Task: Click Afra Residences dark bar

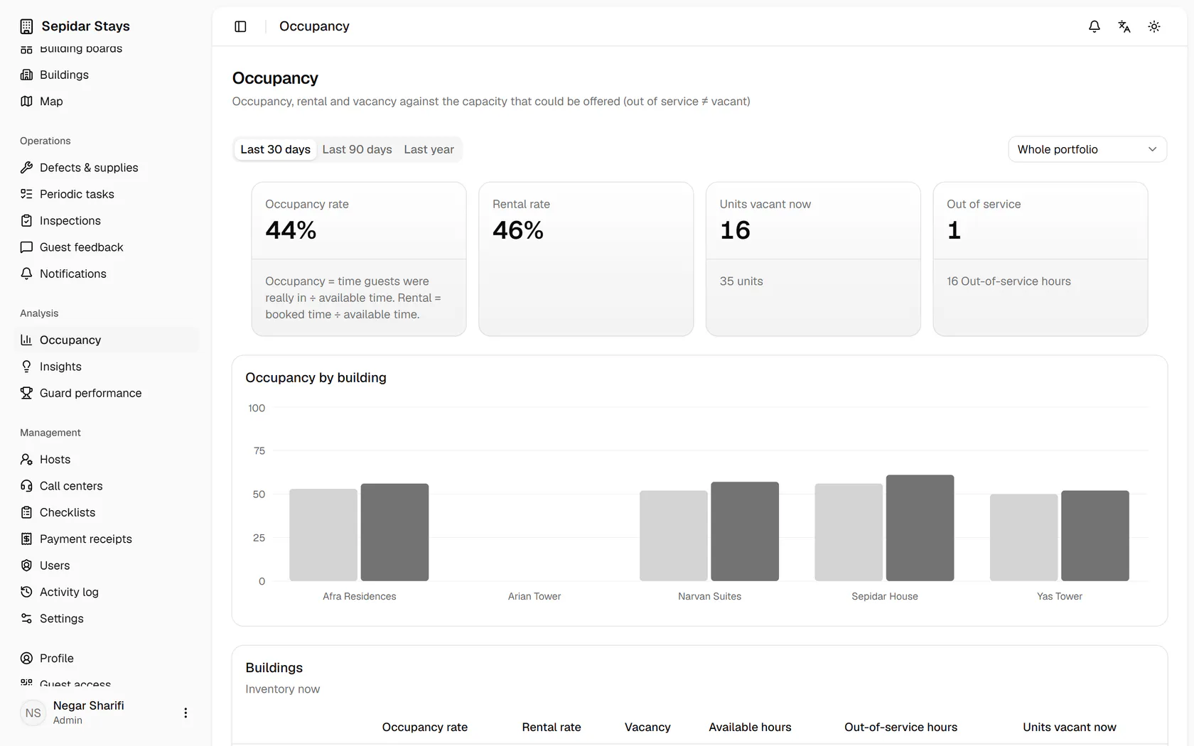Action: click(394, 532)
